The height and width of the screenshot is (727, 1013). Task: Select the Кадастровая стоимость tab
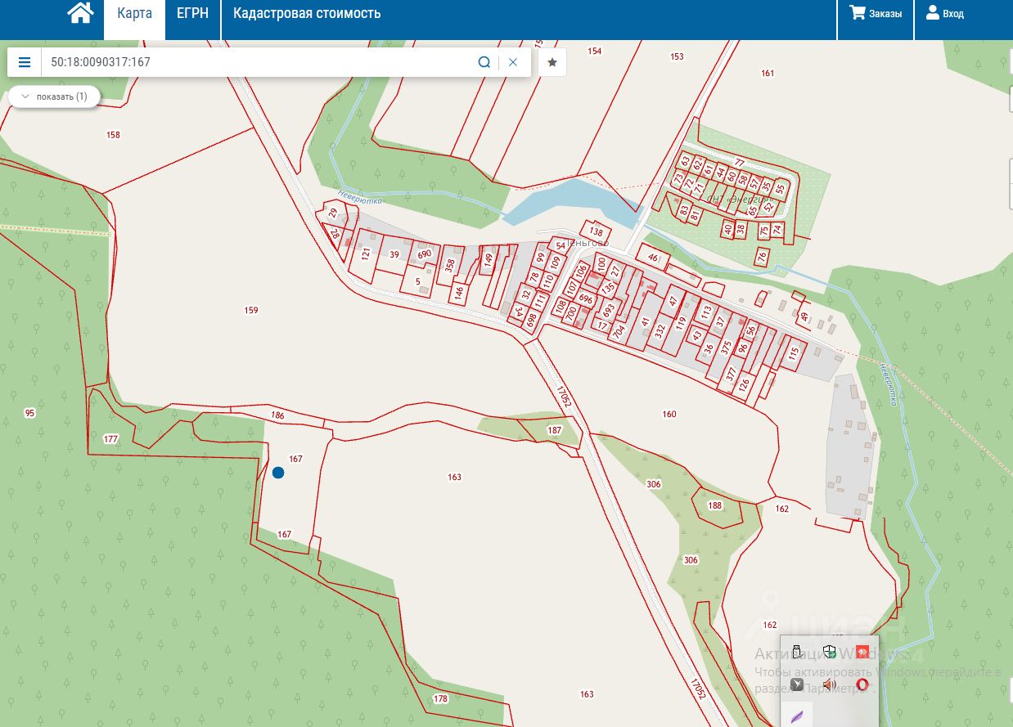pos(307,14)
